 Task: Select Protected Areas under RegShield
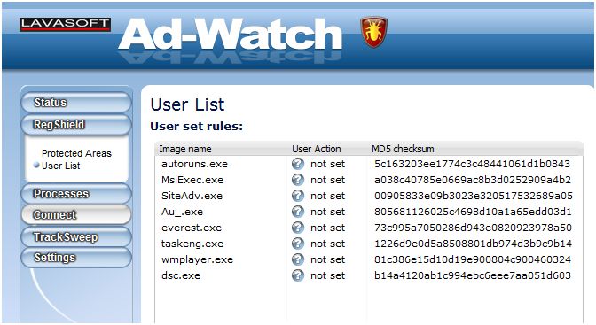click(76, 153)
